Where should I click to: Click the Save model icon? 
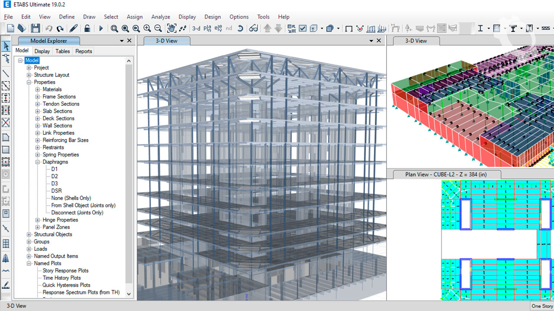coord(35,29)
